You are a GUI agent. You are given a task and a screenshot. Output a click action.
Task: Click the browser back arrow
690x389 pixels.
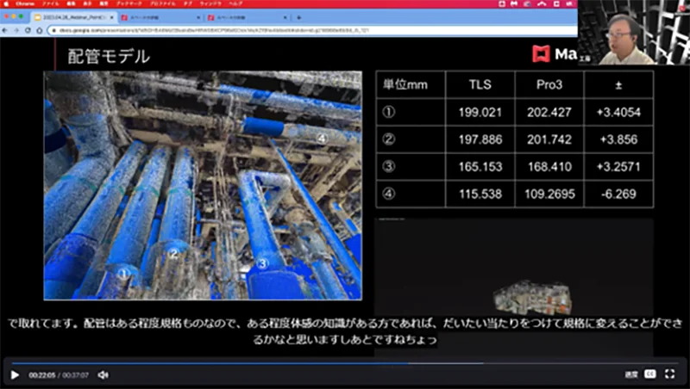(x=7, y=28)
